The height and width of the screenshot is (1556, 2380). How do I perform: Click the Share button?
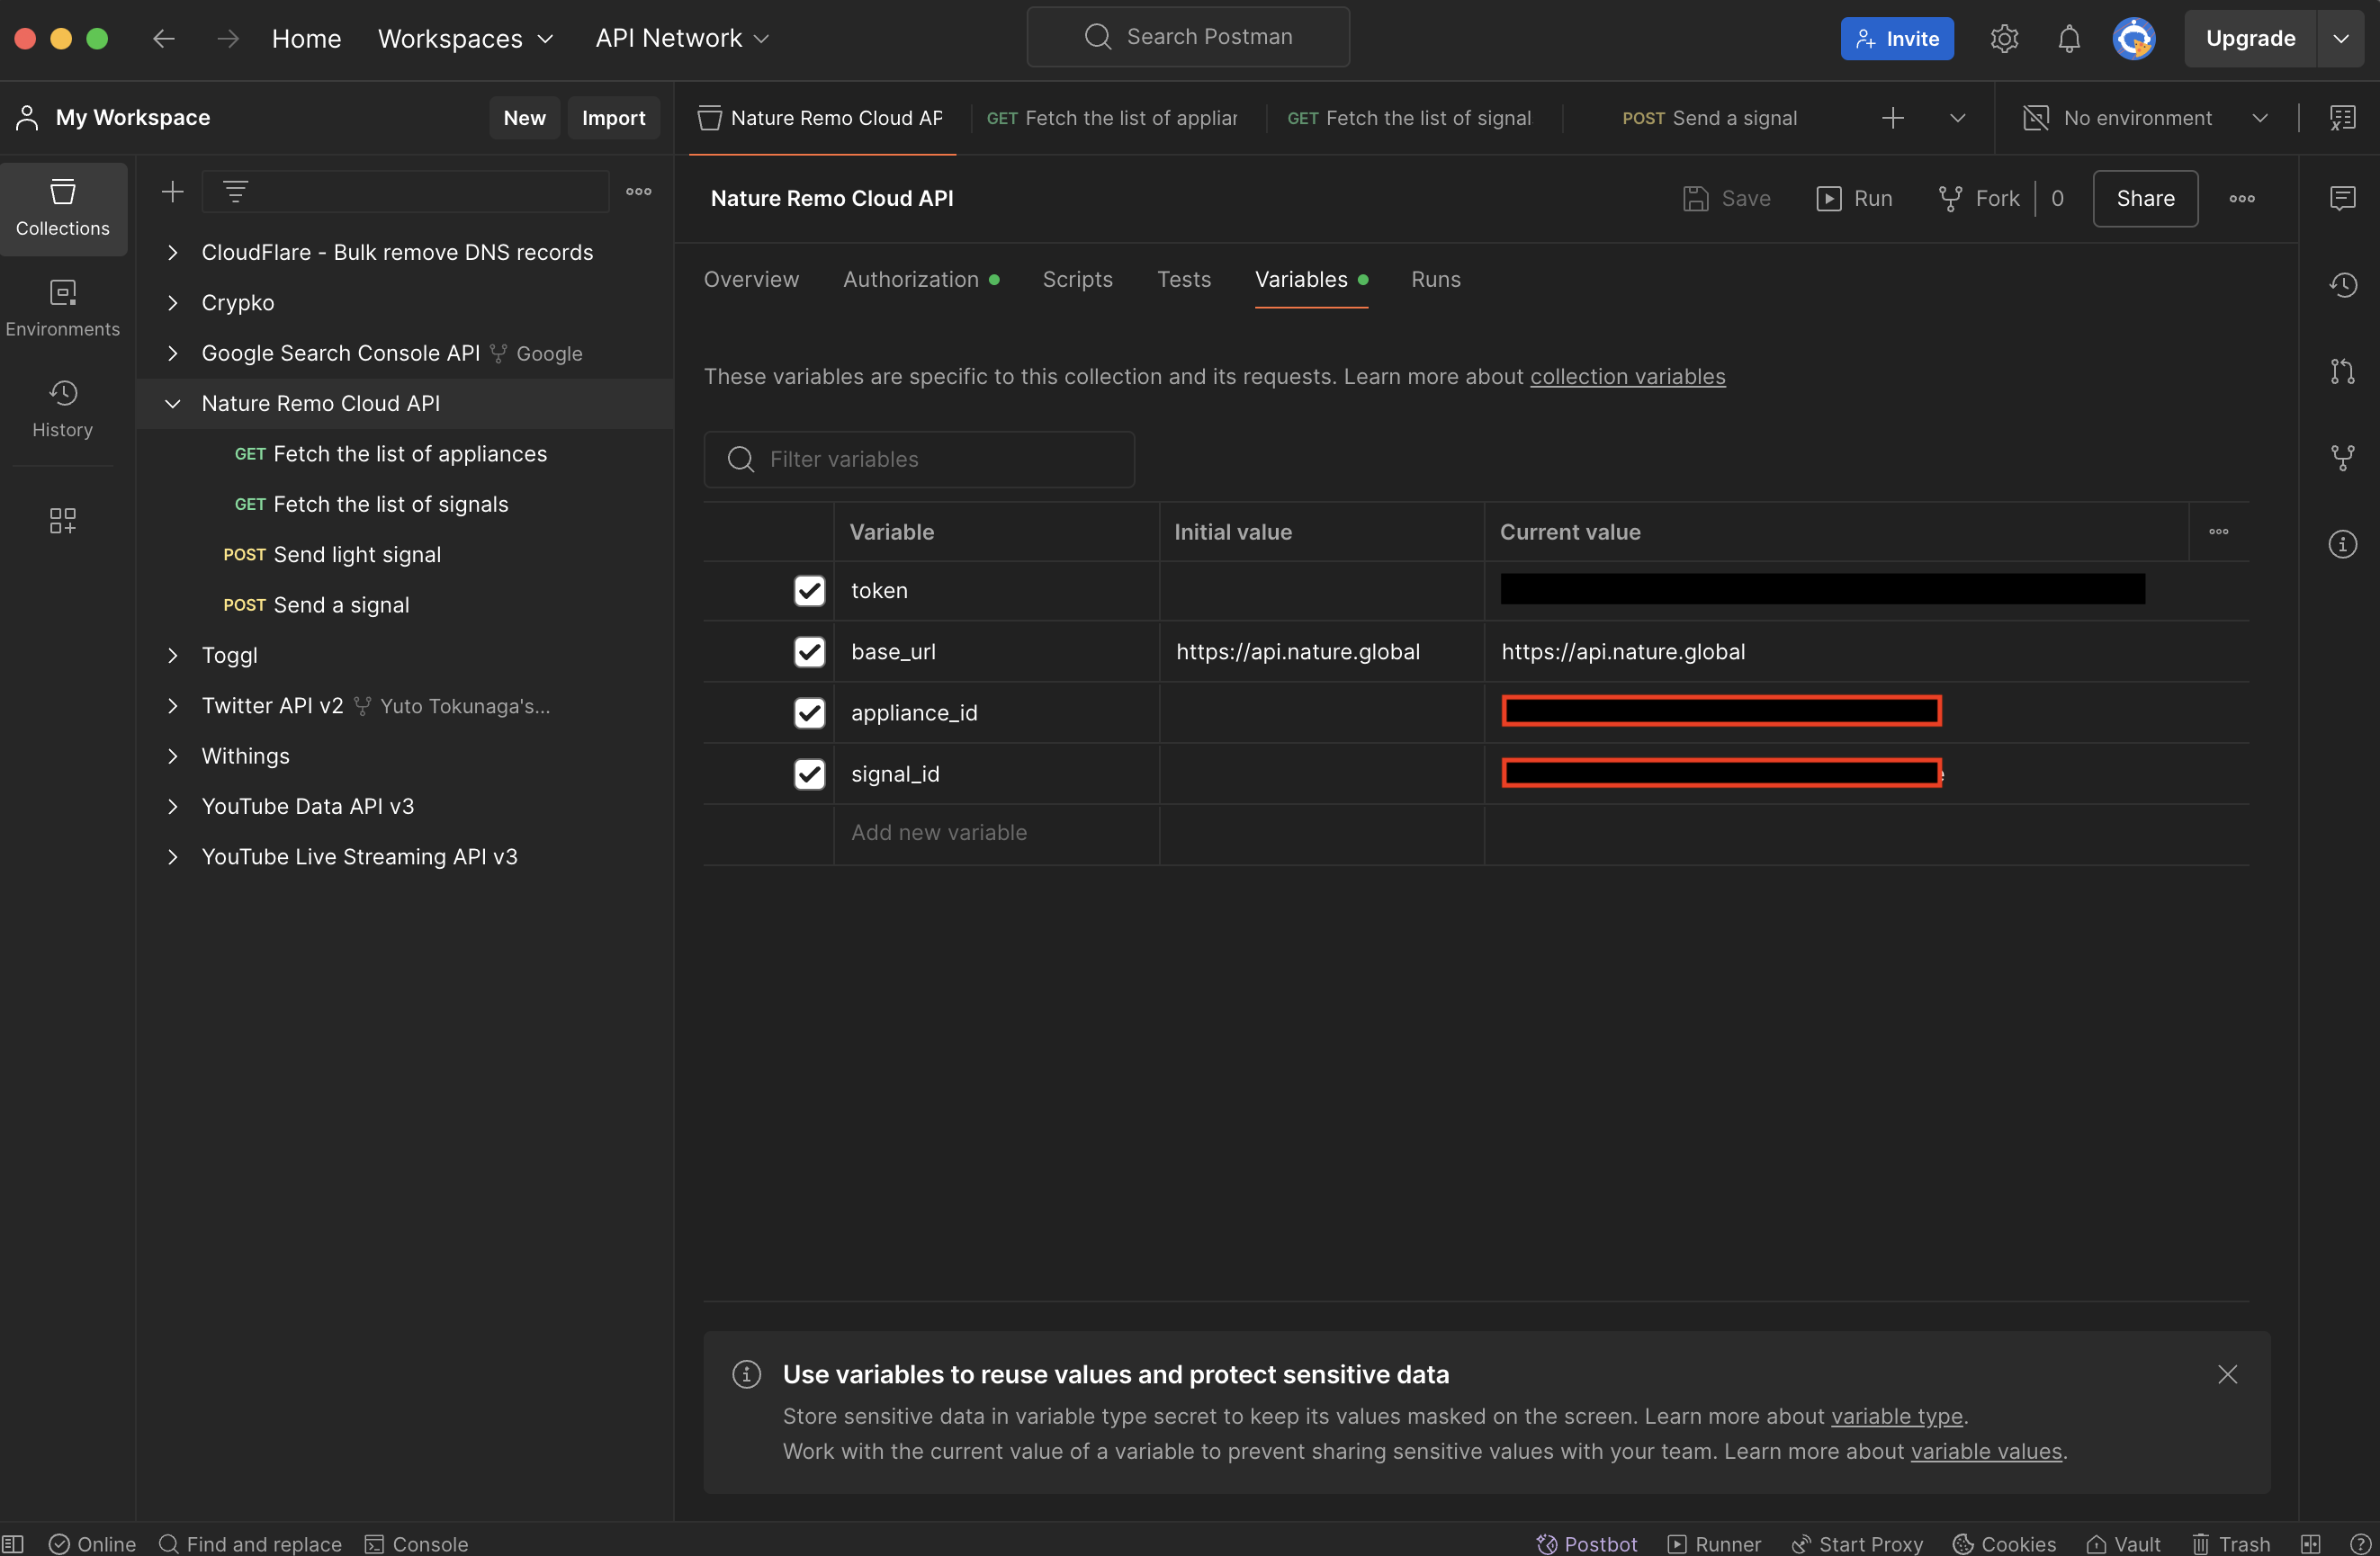(x=2145, y=198)
